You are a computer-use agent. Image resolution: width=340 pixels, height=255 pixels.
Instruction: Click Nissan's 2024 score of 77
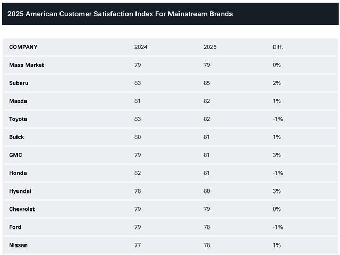click(138, 245)
